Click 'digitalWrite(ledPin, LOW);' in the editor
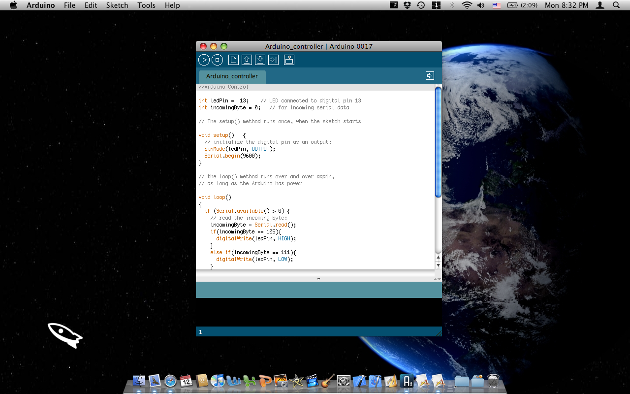This screenshot has height=394, width=630. 254,259
